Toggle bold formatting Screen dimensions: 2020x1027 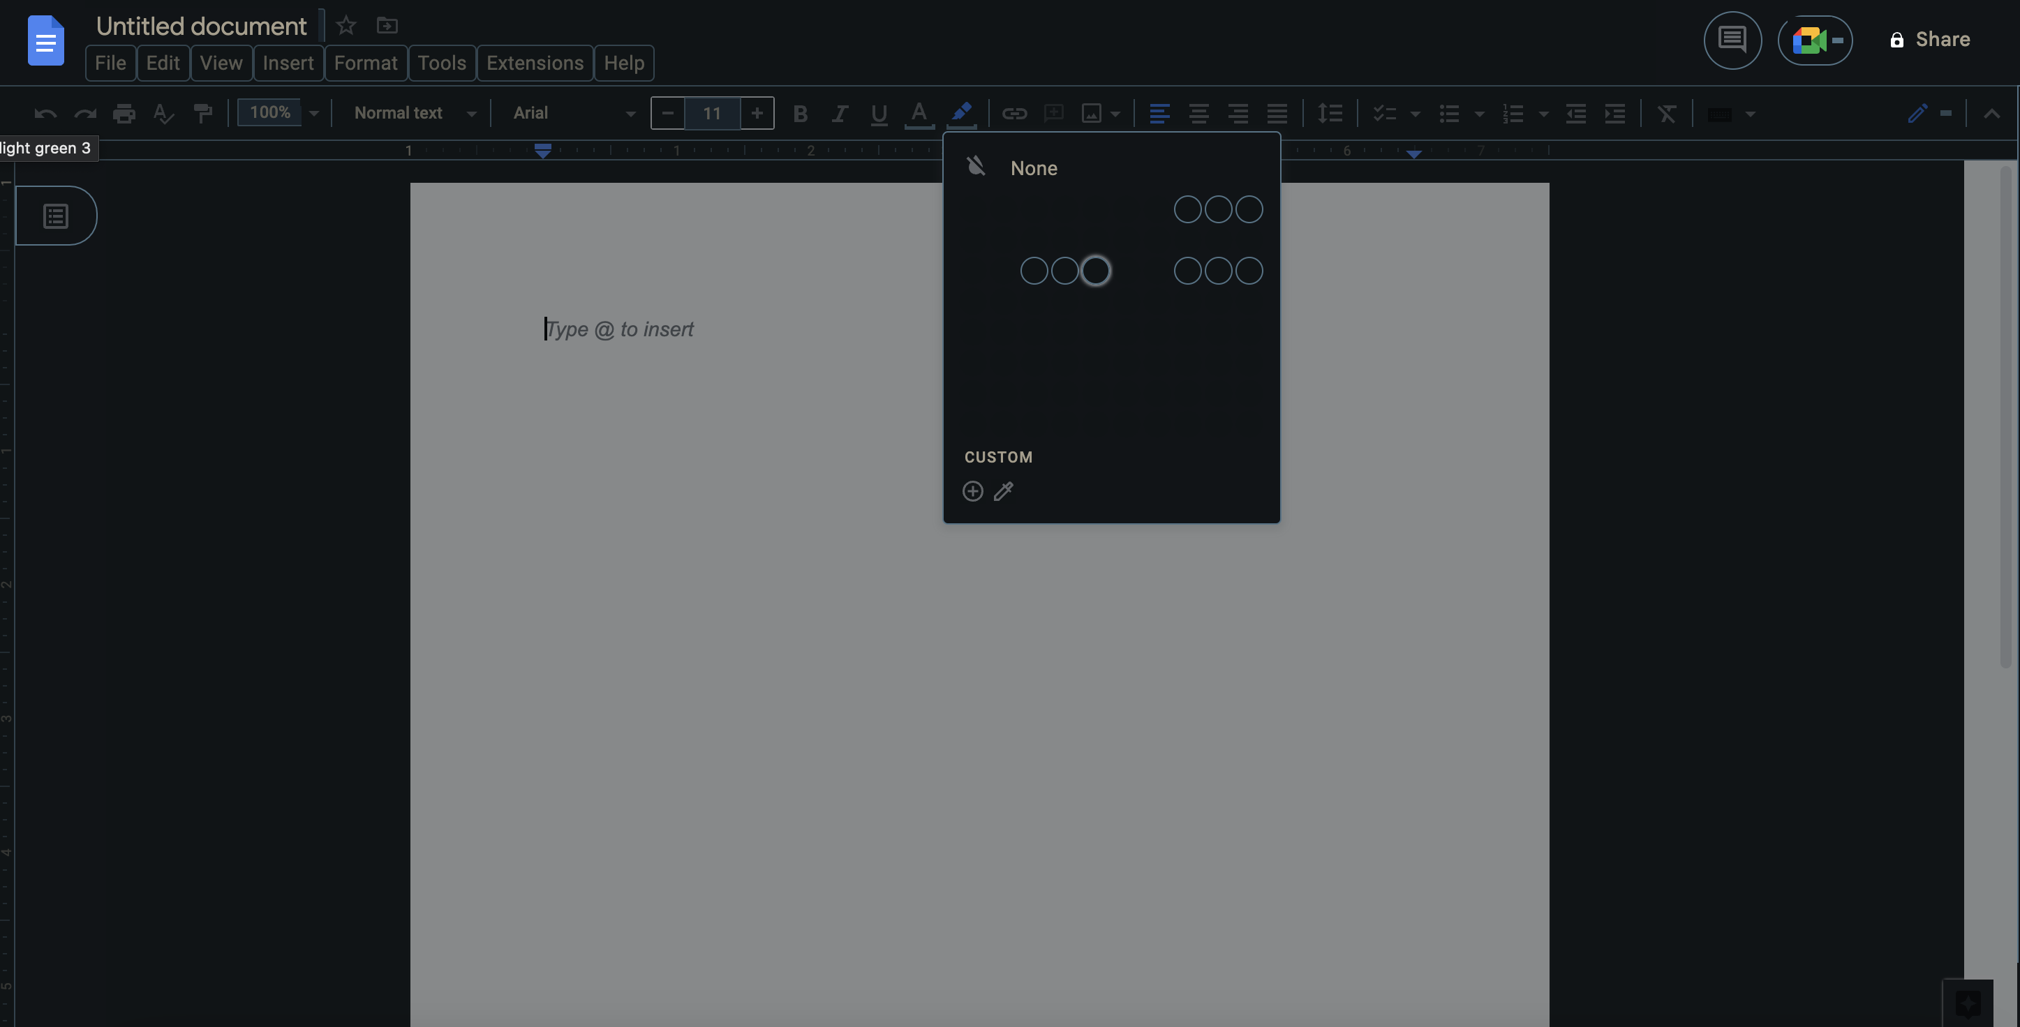tap(800, 113)
